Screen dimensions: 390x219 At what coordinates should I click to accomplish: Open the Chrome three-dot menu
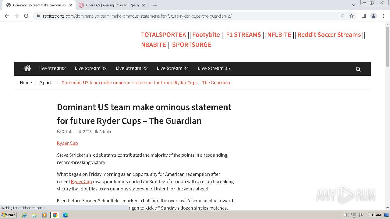(383, 16)
